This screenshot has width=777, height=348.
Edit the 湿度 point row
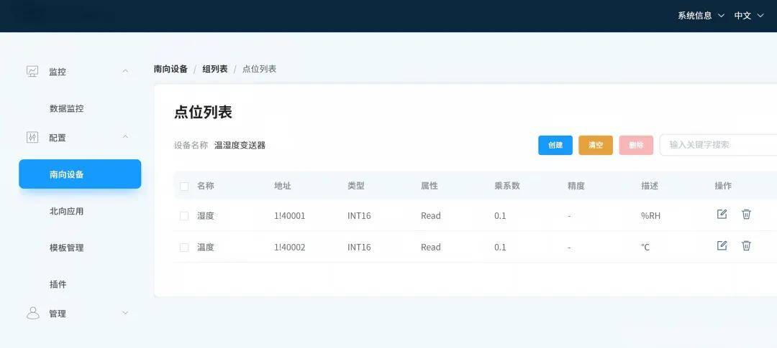click(x=722, y=214)
